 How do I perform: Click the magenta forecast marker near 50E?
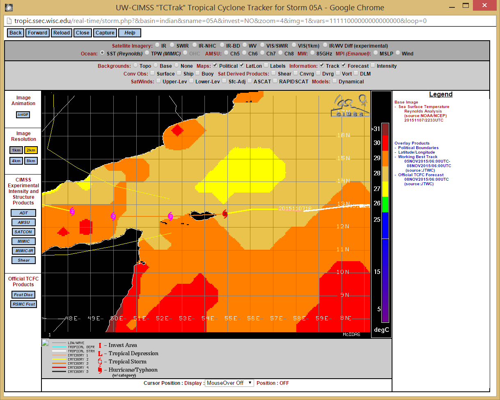pyautogui.click(x=113, y=216)
